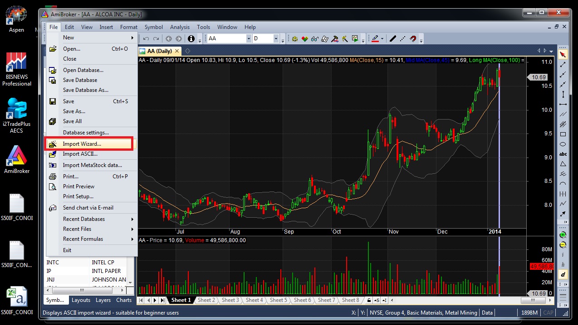Select IP INTL PAPER row in symbol list
This screenshot has height=325, width=578.
(86, 271)
